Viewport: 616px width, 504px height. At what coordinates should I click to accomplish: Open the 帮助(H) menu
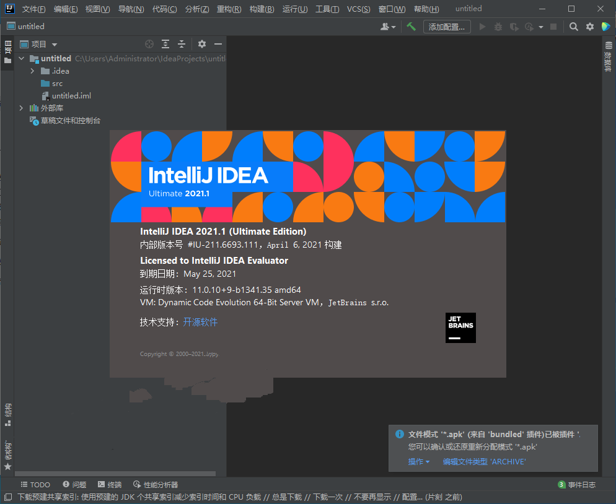426,9
